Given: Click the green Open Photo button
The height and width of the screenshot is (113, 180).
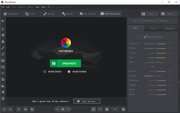Looking at the screenshot, I should (x=65, y=63).
